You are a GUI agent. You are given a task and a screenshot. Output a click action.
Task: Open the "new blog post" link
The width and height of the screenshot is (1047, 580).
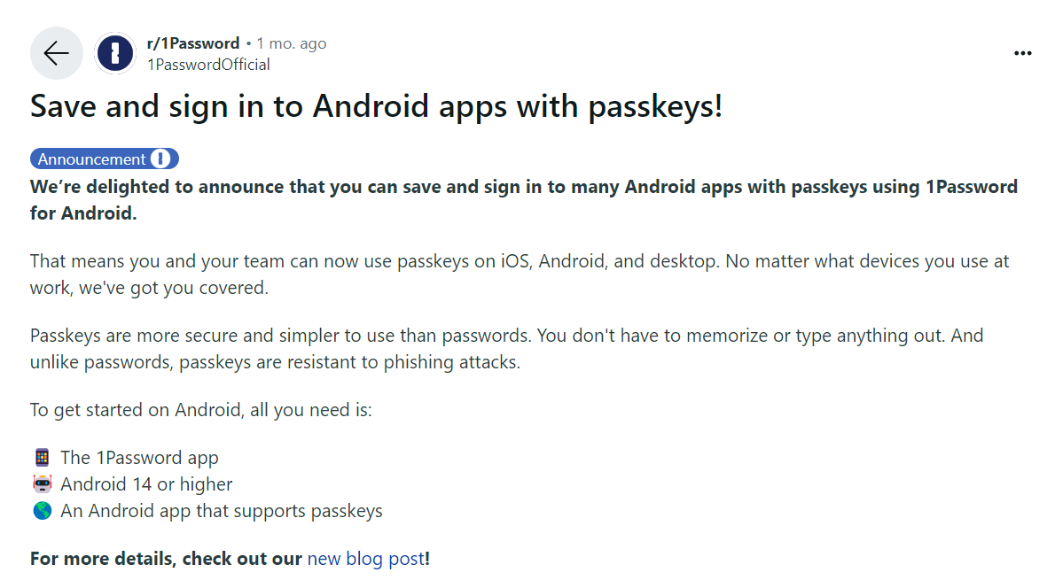[365, 559]
